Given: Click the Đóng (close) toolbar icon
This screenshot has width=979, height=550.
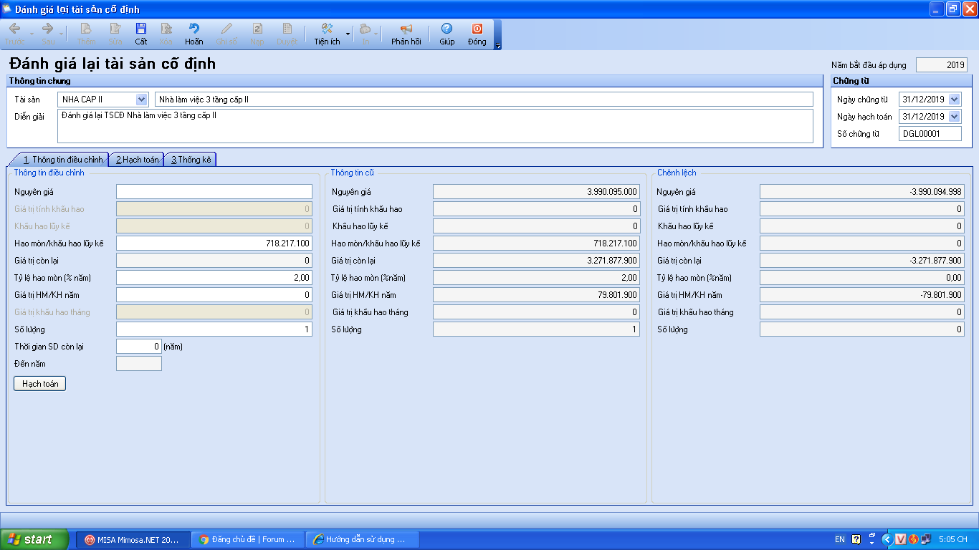Looking at the screenshot, I should coord(477,34).
